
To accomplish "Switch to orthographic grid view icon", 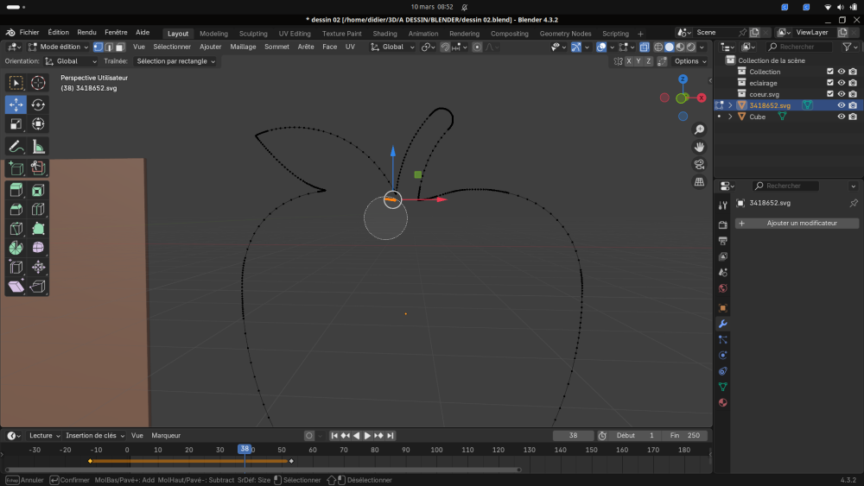I will (699, 182).
